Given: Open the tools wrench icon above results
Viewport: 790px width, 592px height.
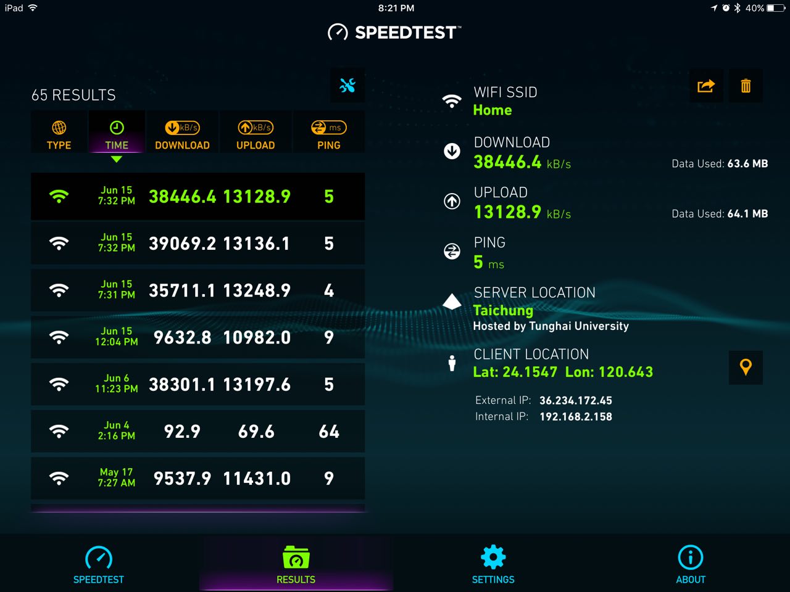Looking at the screenshot, I should 347,85.
